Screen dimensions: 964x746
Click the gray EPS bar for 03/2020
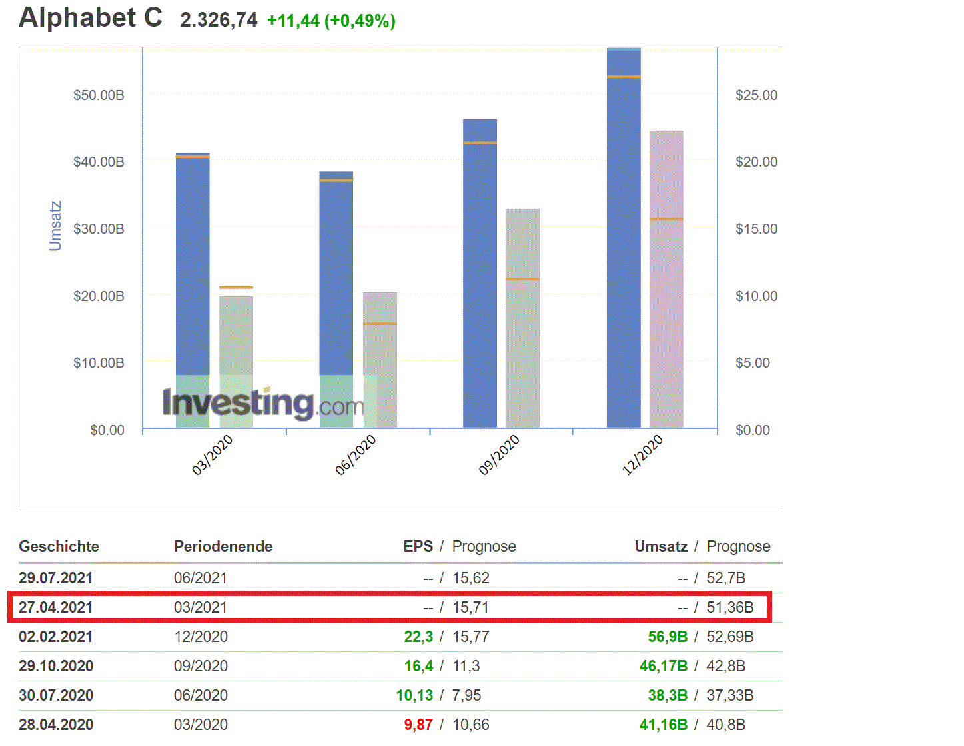236,362
